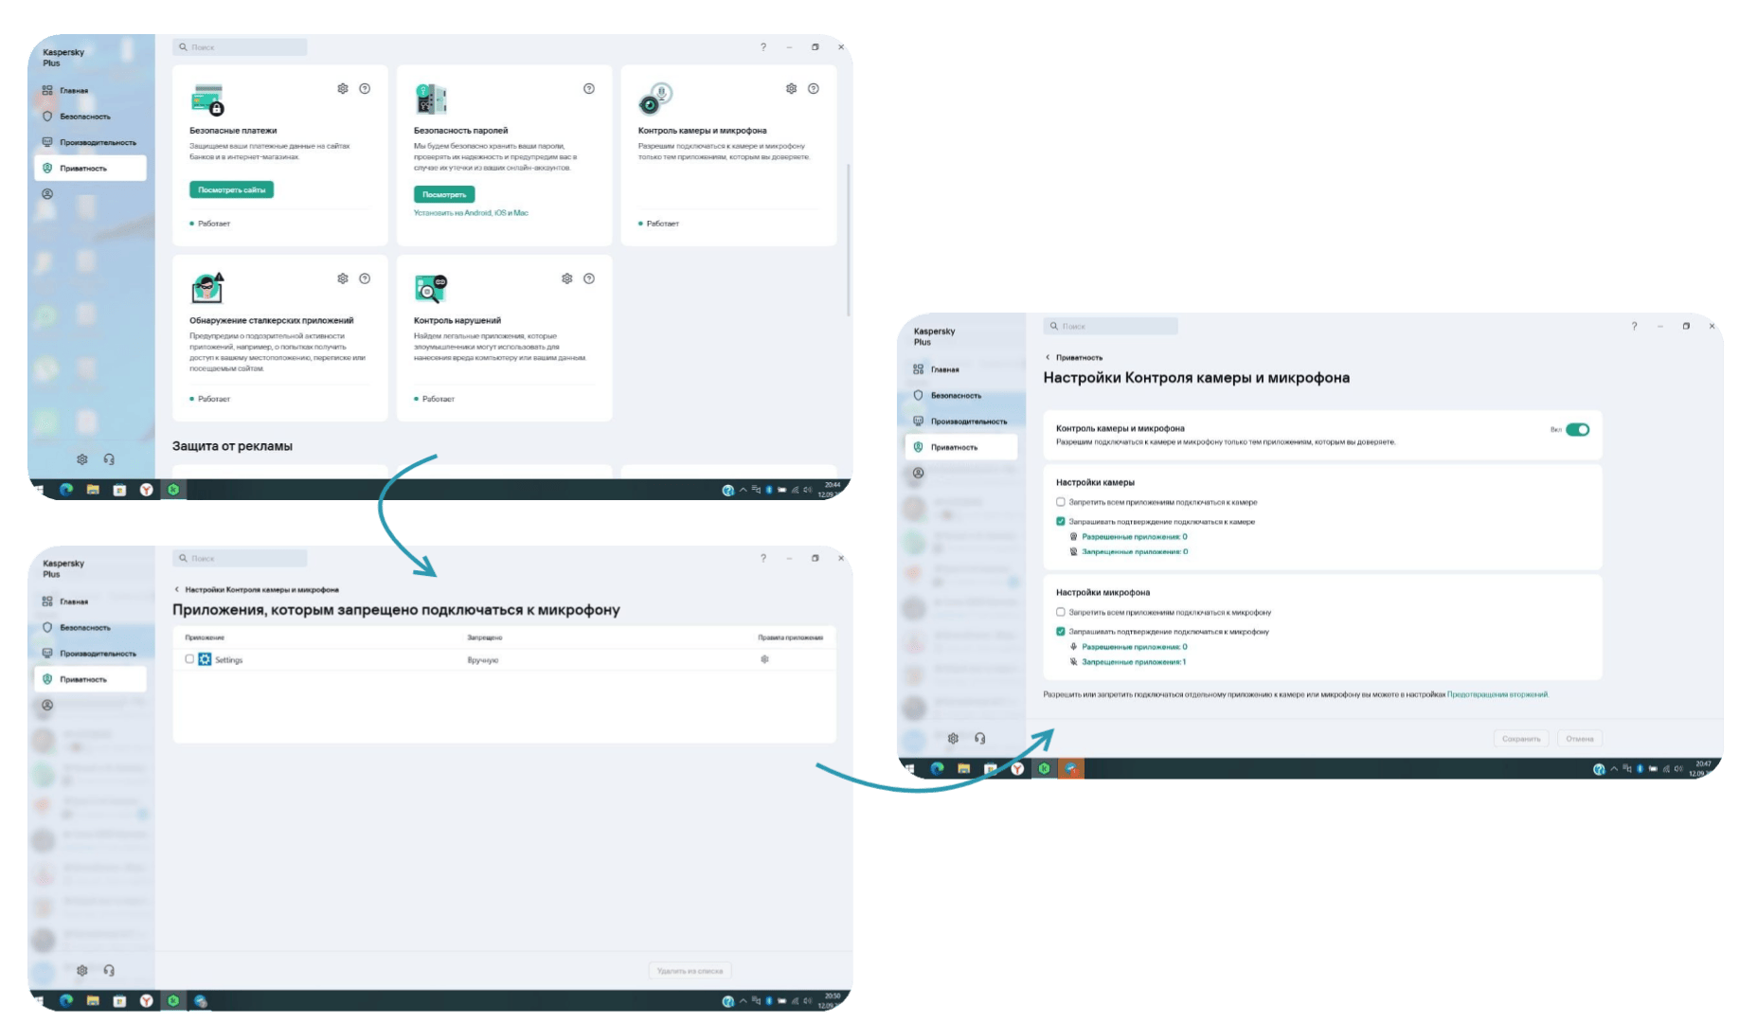The image size is (1739, 1023).
Task: Click the 'Посмотреть сайты' button
Action: [232, 189]
